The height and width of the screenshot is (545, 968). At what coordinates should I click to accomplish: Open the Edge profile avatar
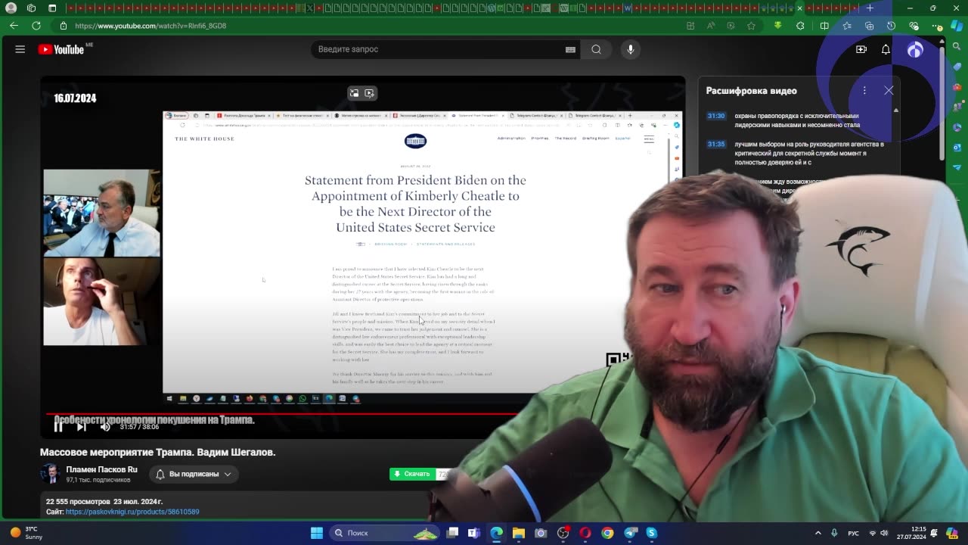click(x=11, y=8)
